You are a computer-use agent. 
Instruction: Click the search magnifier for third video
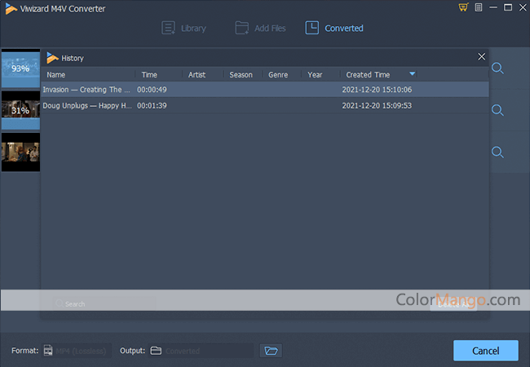tap(497, 152)
